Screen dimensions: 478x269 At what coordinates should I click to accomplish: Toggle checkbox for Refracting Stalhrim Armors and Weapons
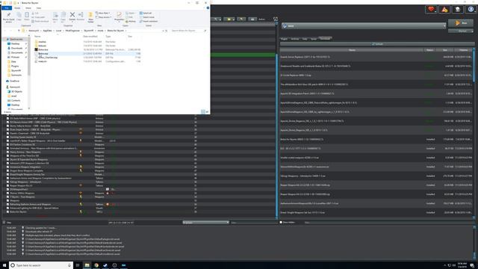8,204
